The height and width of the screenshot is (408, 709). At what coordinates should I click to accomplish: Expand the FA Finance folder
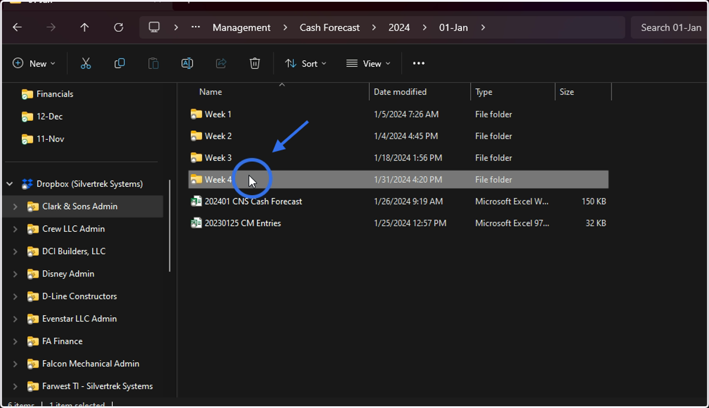15,341
